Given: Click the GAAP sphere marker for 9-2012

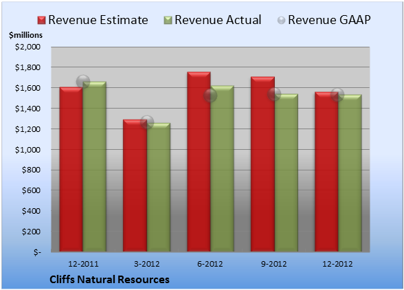Looking at the screenshot, I should [274, 94].
